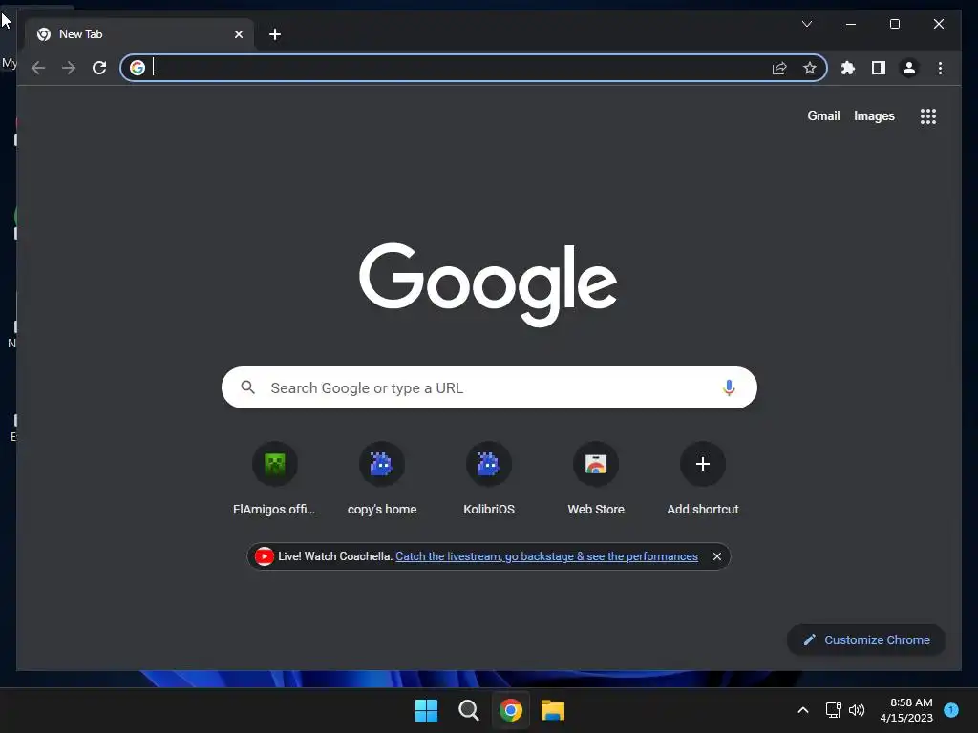Close the New Tab tab
This screenshot has height=733, width=978.
pos(238,34)
